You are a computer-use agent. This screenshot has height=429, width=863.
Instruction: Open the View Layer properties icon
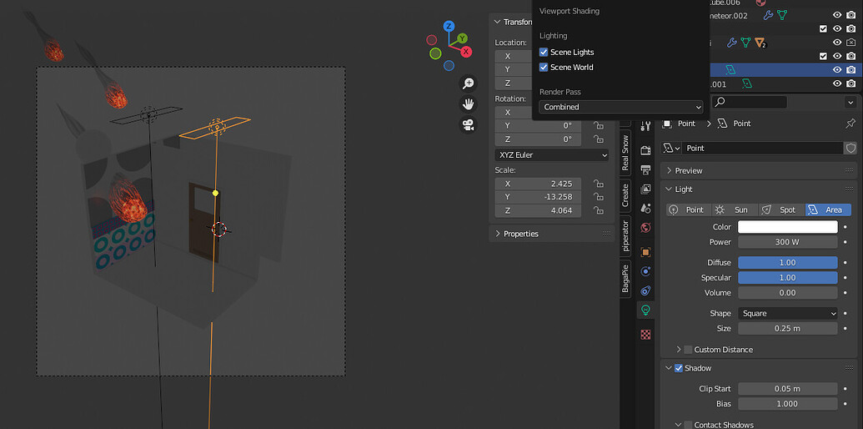[x=645, y=189]
